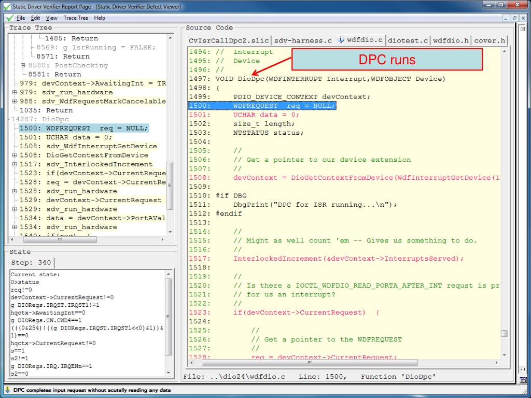The image size is (531, 398).
Task: Click the Source Code scroll up arrow
Action: 504,51
